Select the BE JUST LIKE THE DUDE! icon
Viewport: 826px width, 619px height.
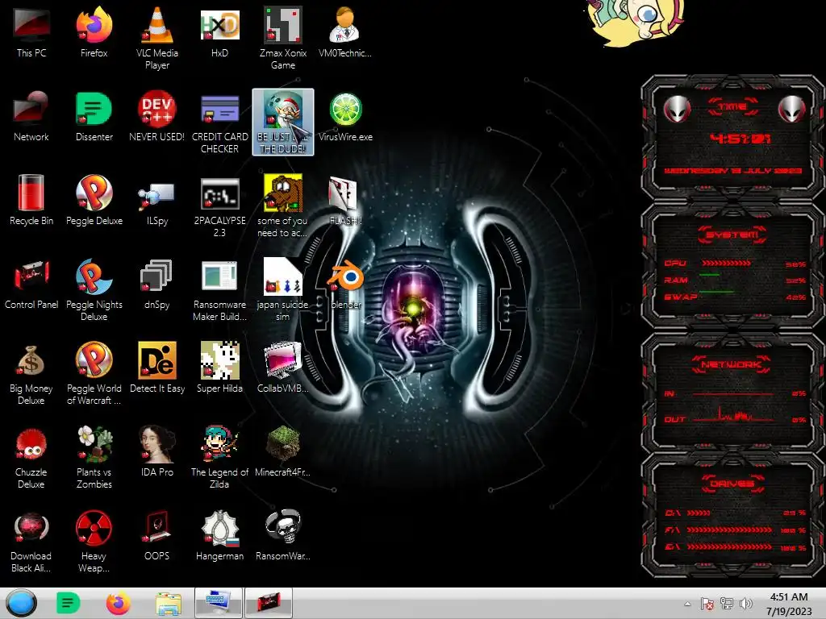pyautogui.click(x=283, y=123)
